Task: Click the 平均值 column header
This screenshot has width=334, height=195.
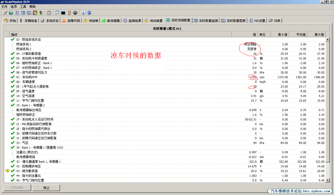Action: click(x=298, y=34)
